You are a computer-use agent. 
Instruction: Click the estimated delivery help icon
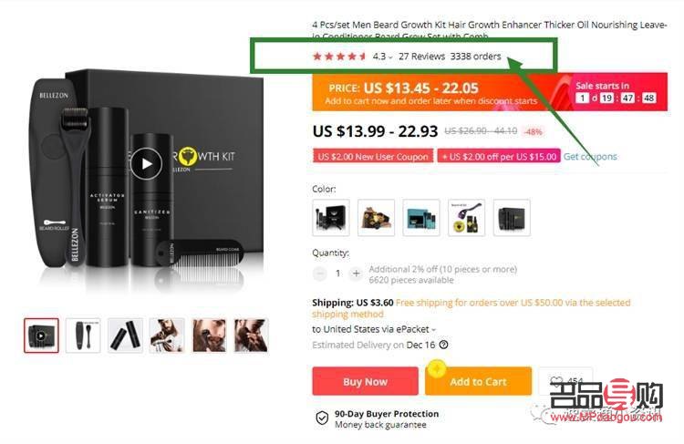pos(443,345)
